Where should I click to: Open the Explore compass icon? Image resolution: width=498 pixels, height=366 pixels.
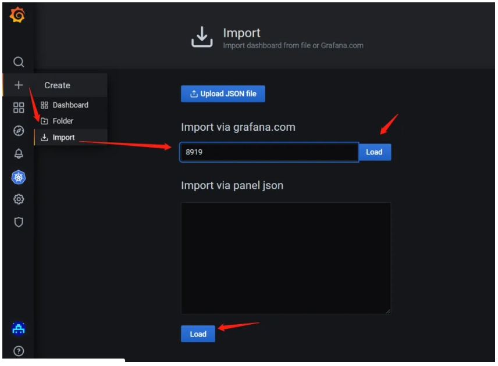coord(19,131)
